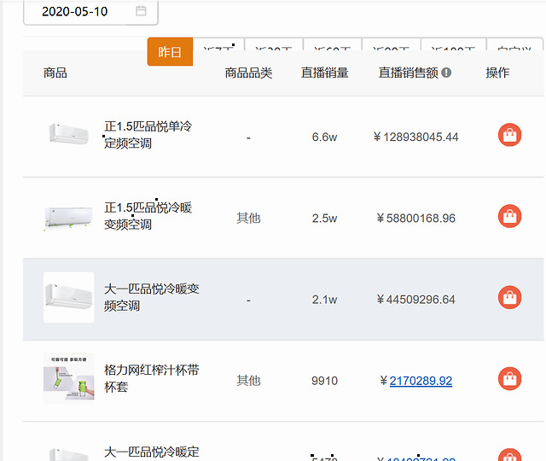Click the 直播销售额 column header
This screenshot has height=461, width=546.
(x=408, y=73)
